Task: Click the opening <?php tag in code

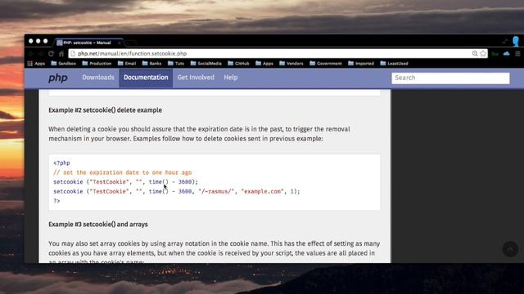Action: point(62,163)
